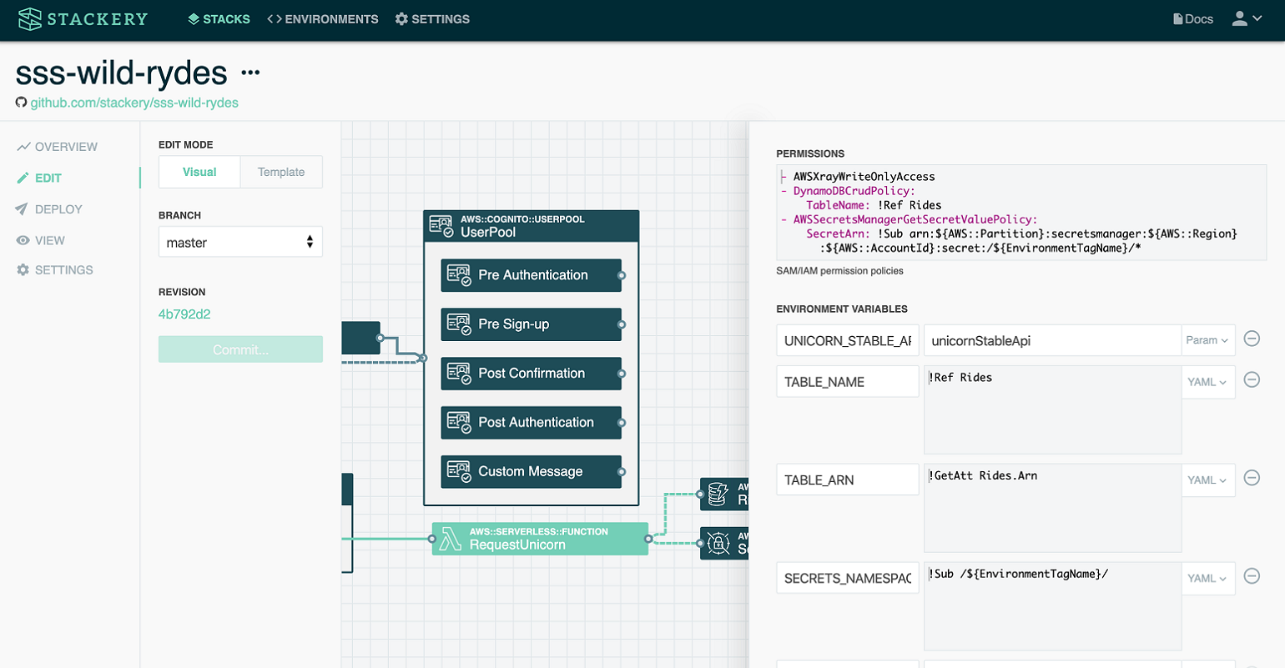
Task: Open the ENVIRONMENTS menu
Action: [x=323, y=18]
